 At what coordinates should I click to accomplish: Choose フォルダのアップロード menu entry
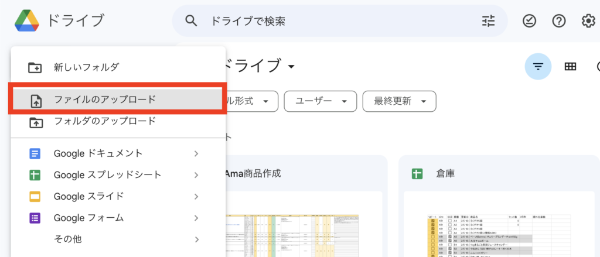pos(118,121)
